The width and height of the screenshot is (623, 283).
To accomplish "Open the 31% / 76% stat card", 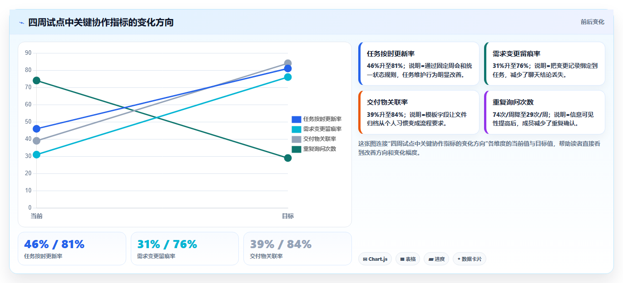I will 185,249.
